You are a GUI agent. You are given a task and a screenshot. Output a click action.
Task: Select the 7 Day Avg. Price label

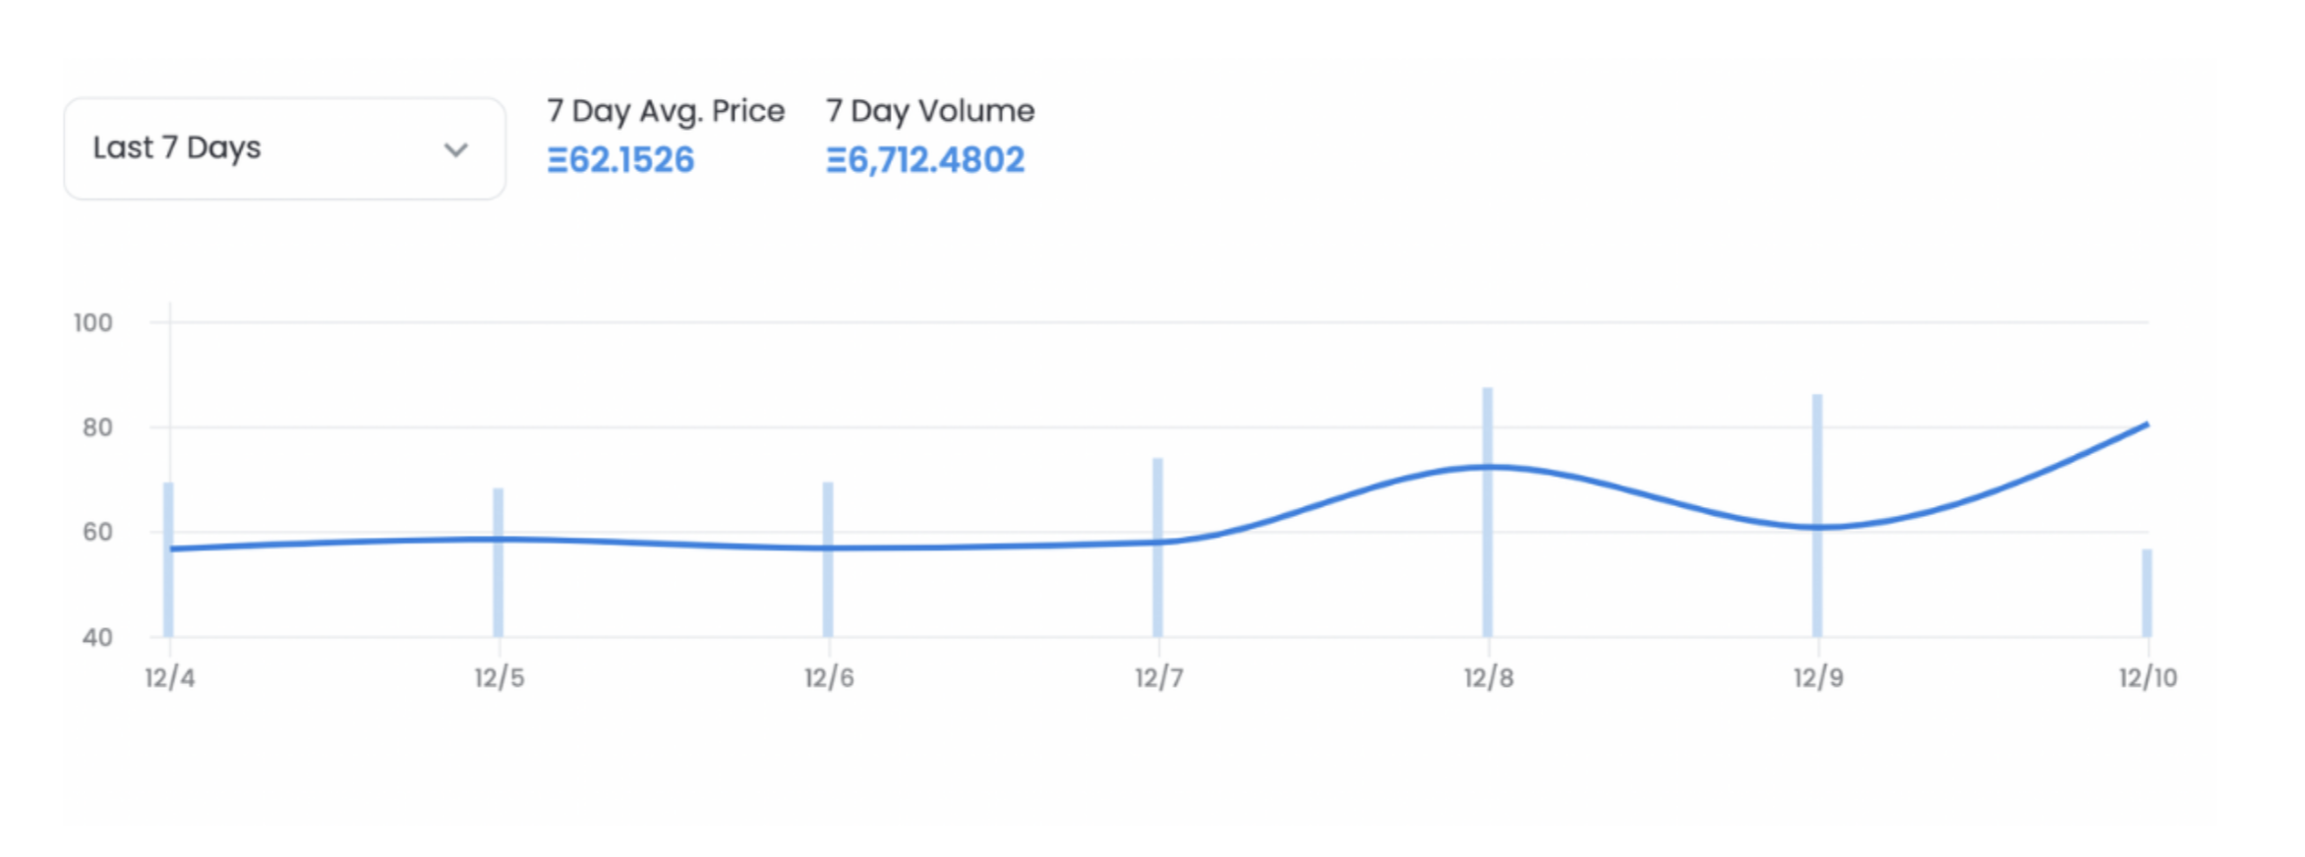[x=666, y=111]
